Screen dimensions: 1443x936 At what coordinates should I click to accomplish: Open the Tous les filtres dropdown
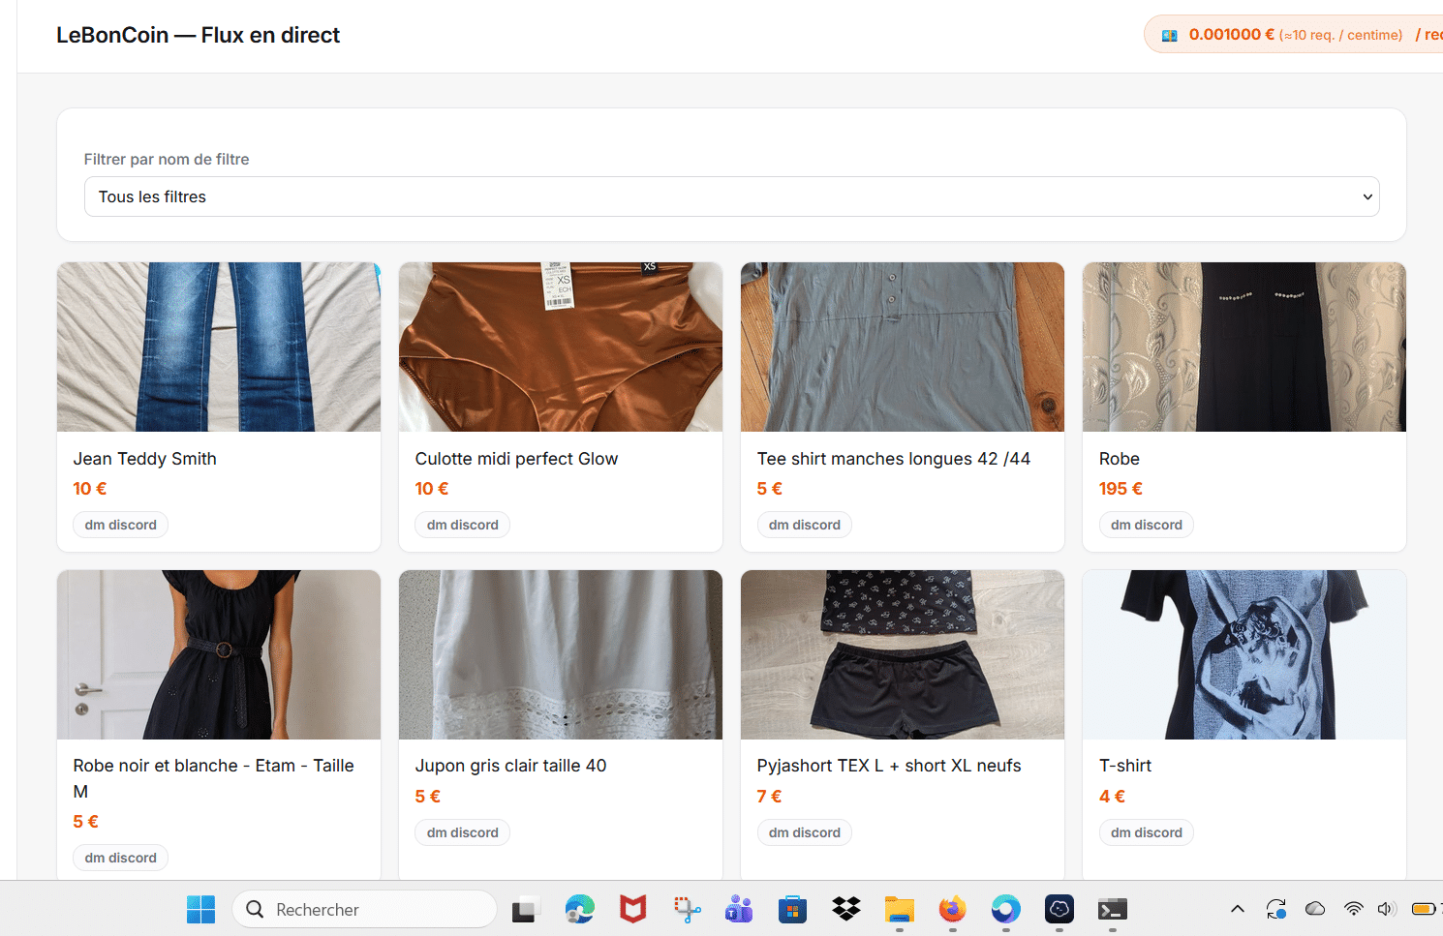click(x=731, y=196)
